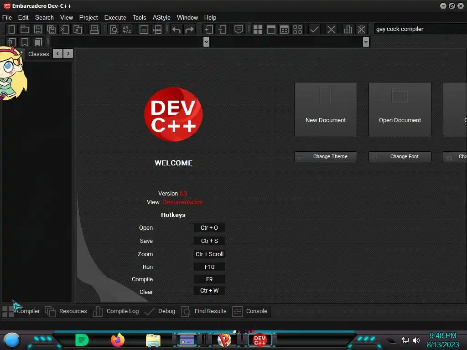Click the Insert icon on second toolbar row
Image resolution: width=467 pixels, height=350 pixels.
(x=11, y=42)
